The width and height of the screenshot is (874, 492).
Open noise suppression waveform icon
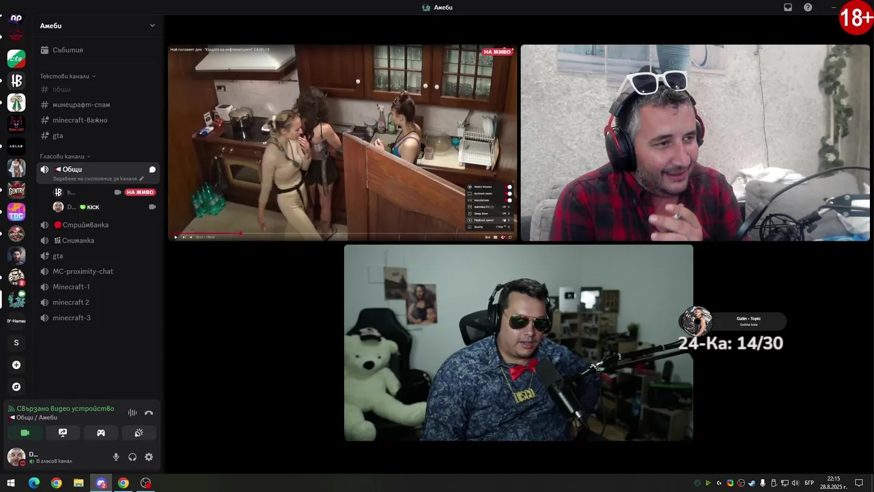point(132,413)
